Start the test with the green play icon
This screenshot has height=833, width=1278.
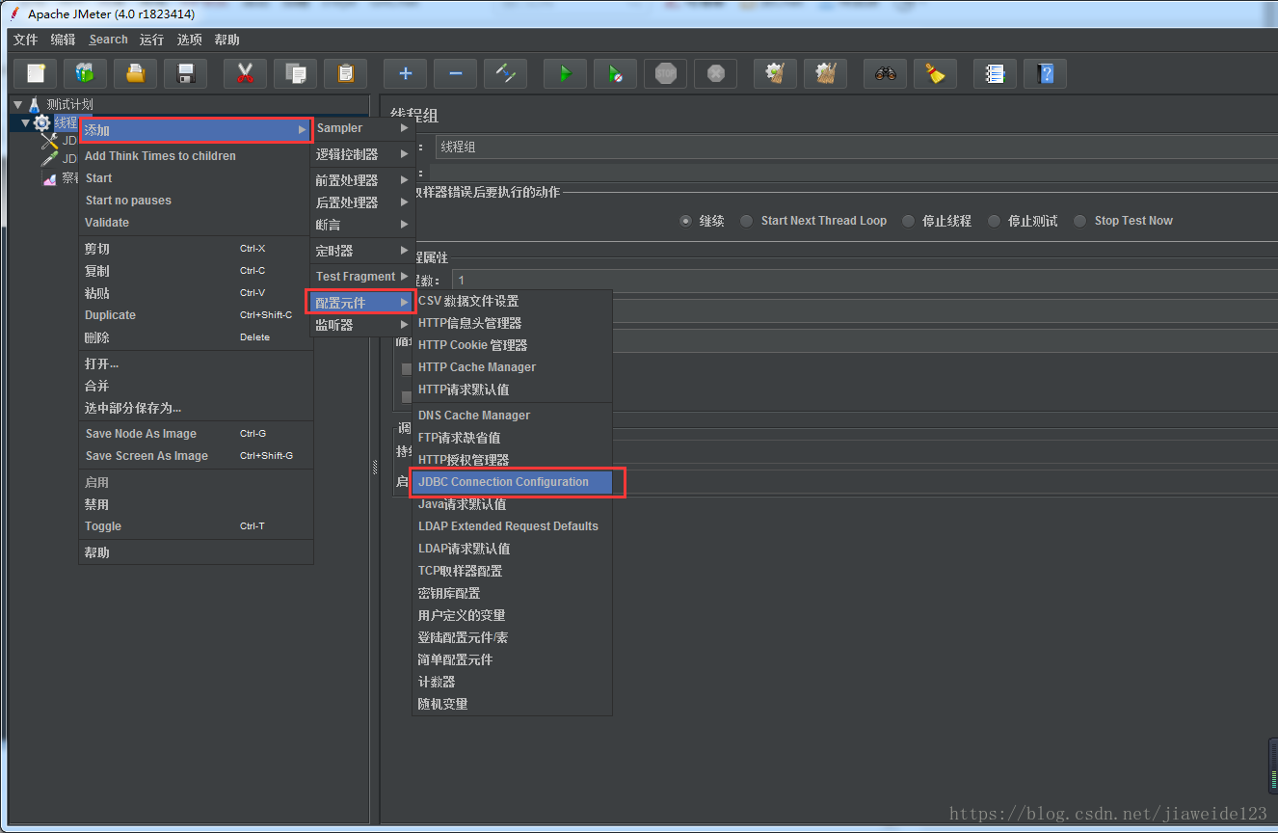click(565, 73)
